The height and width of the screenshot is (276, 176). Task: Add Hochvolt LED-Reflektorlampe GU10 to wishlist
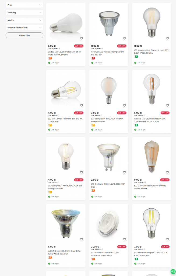125,38
